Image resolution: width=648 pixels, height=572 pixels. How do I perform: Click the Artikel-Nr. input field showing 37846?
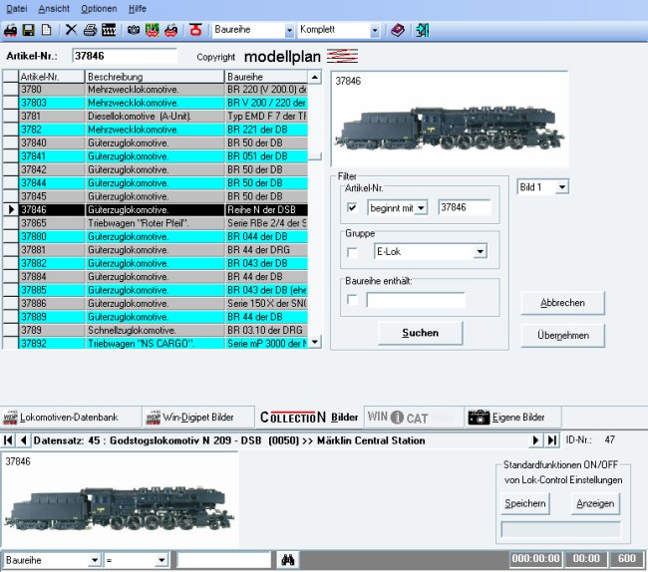click(125, 56)
